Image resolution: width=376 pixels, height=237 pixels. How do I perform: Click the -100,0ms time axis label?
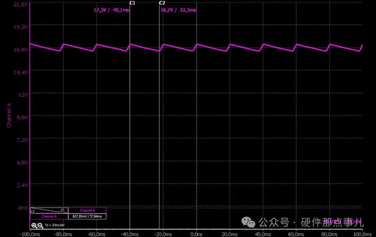[x=30, y=233]
